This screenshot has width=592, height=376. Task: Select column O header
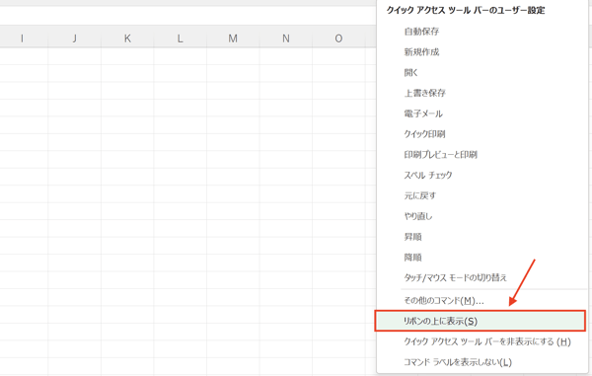click(338, 38)
